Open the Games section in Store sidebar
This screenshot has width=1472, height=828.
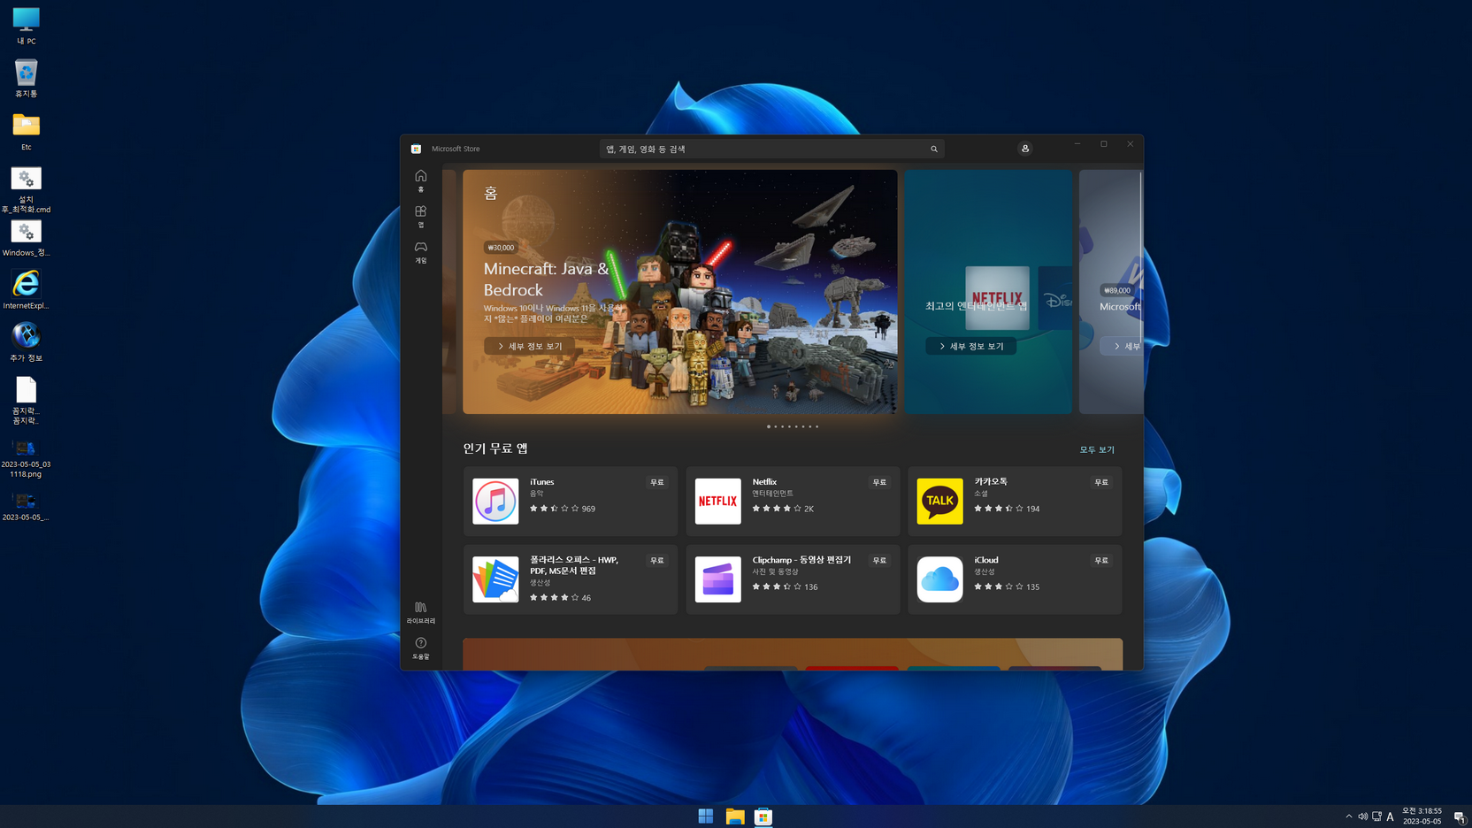pos(421,252)
